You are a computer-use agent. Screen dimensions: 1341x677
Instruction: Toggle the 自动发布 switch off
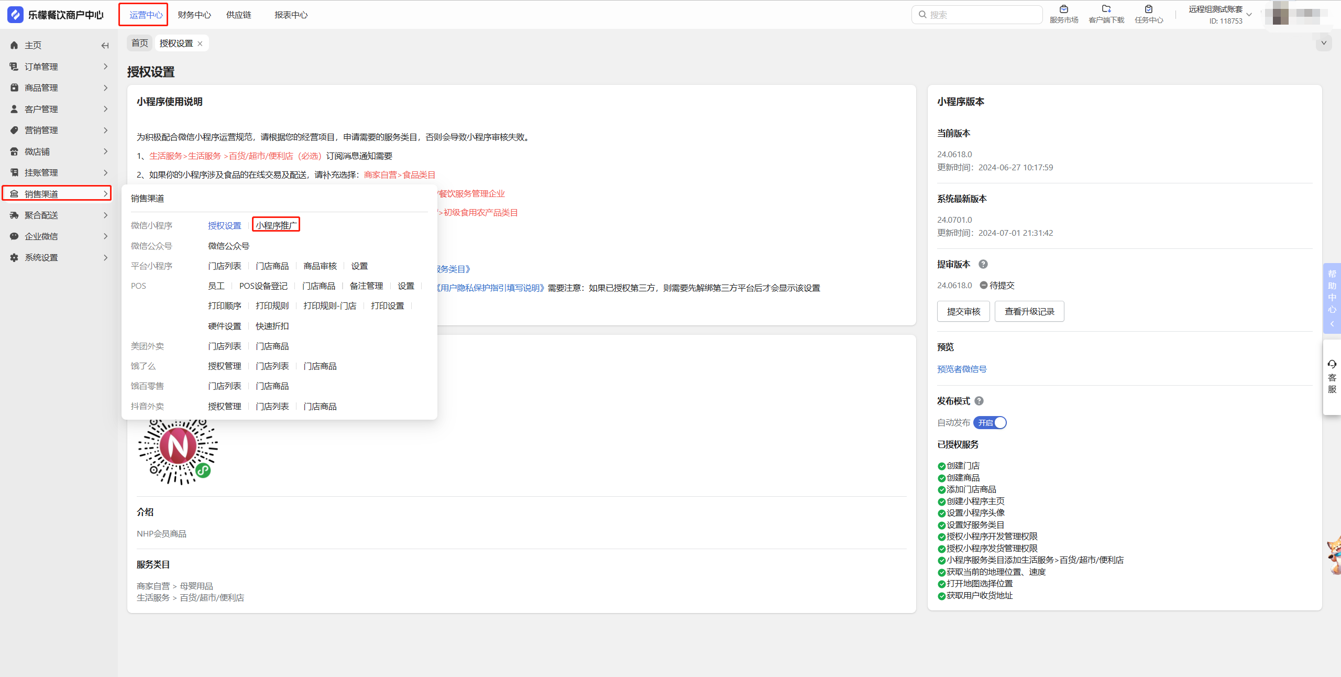990,423
